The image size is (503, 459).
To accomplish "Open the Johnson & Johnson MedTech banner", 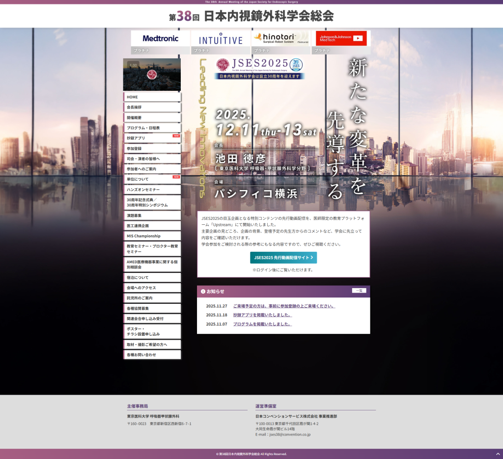I will pos(341,38).
